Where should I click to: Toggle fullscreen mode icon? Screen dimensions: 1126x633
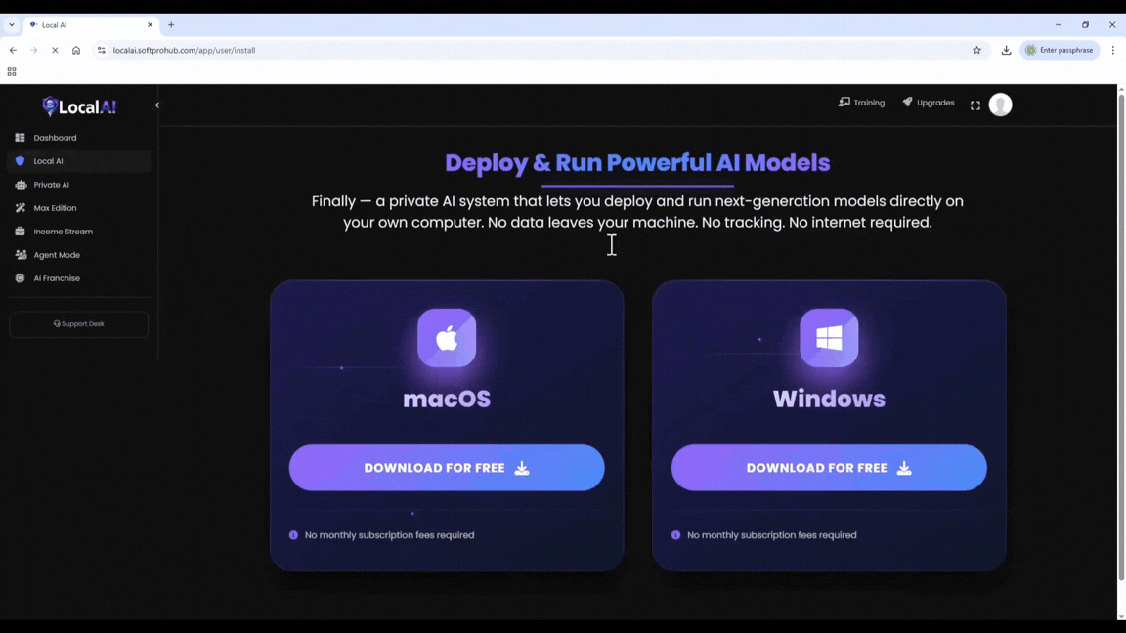pyautogui.click(x=974, y=105)
